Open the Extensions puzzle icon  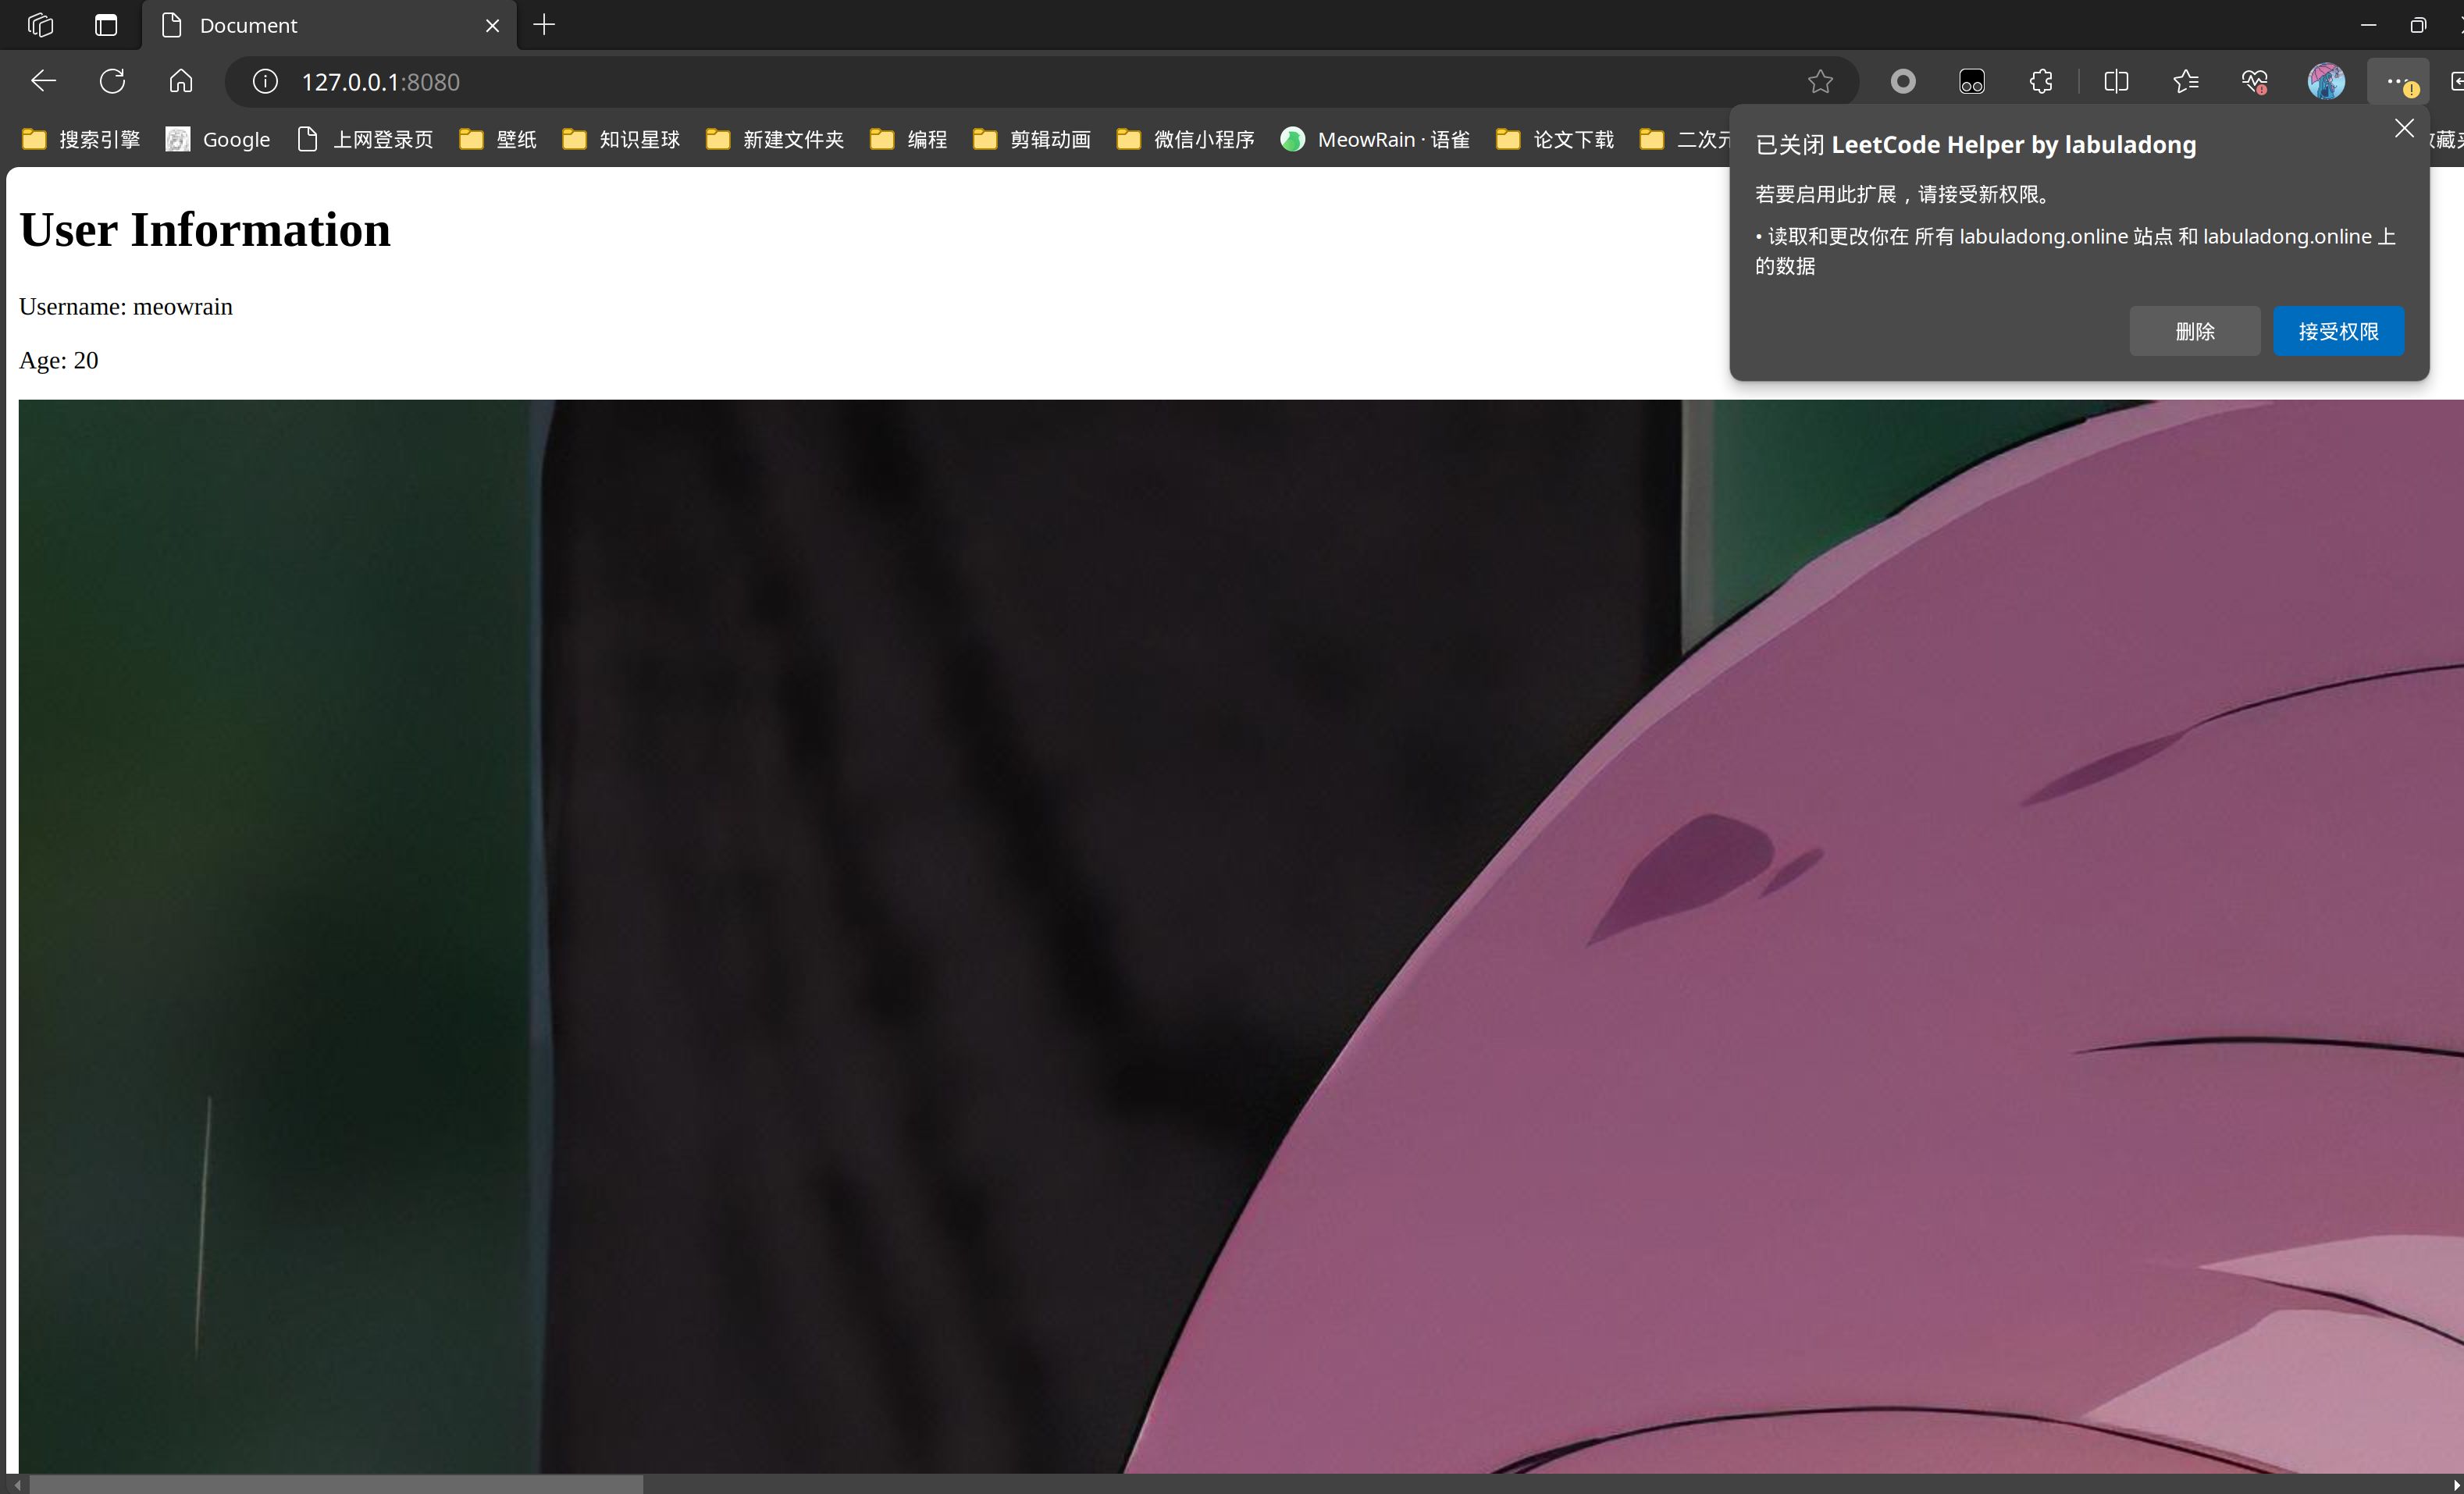(2040, 81)
